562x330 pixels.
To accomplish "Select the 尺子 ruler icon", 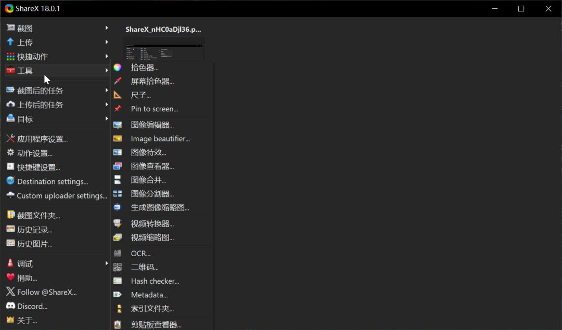I will [x=118, y=95].
